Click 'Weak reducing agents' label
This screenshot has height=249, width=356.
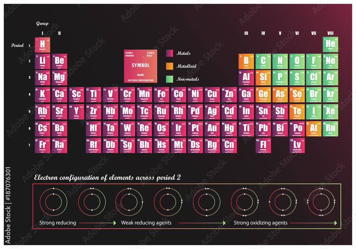point(146,223)
